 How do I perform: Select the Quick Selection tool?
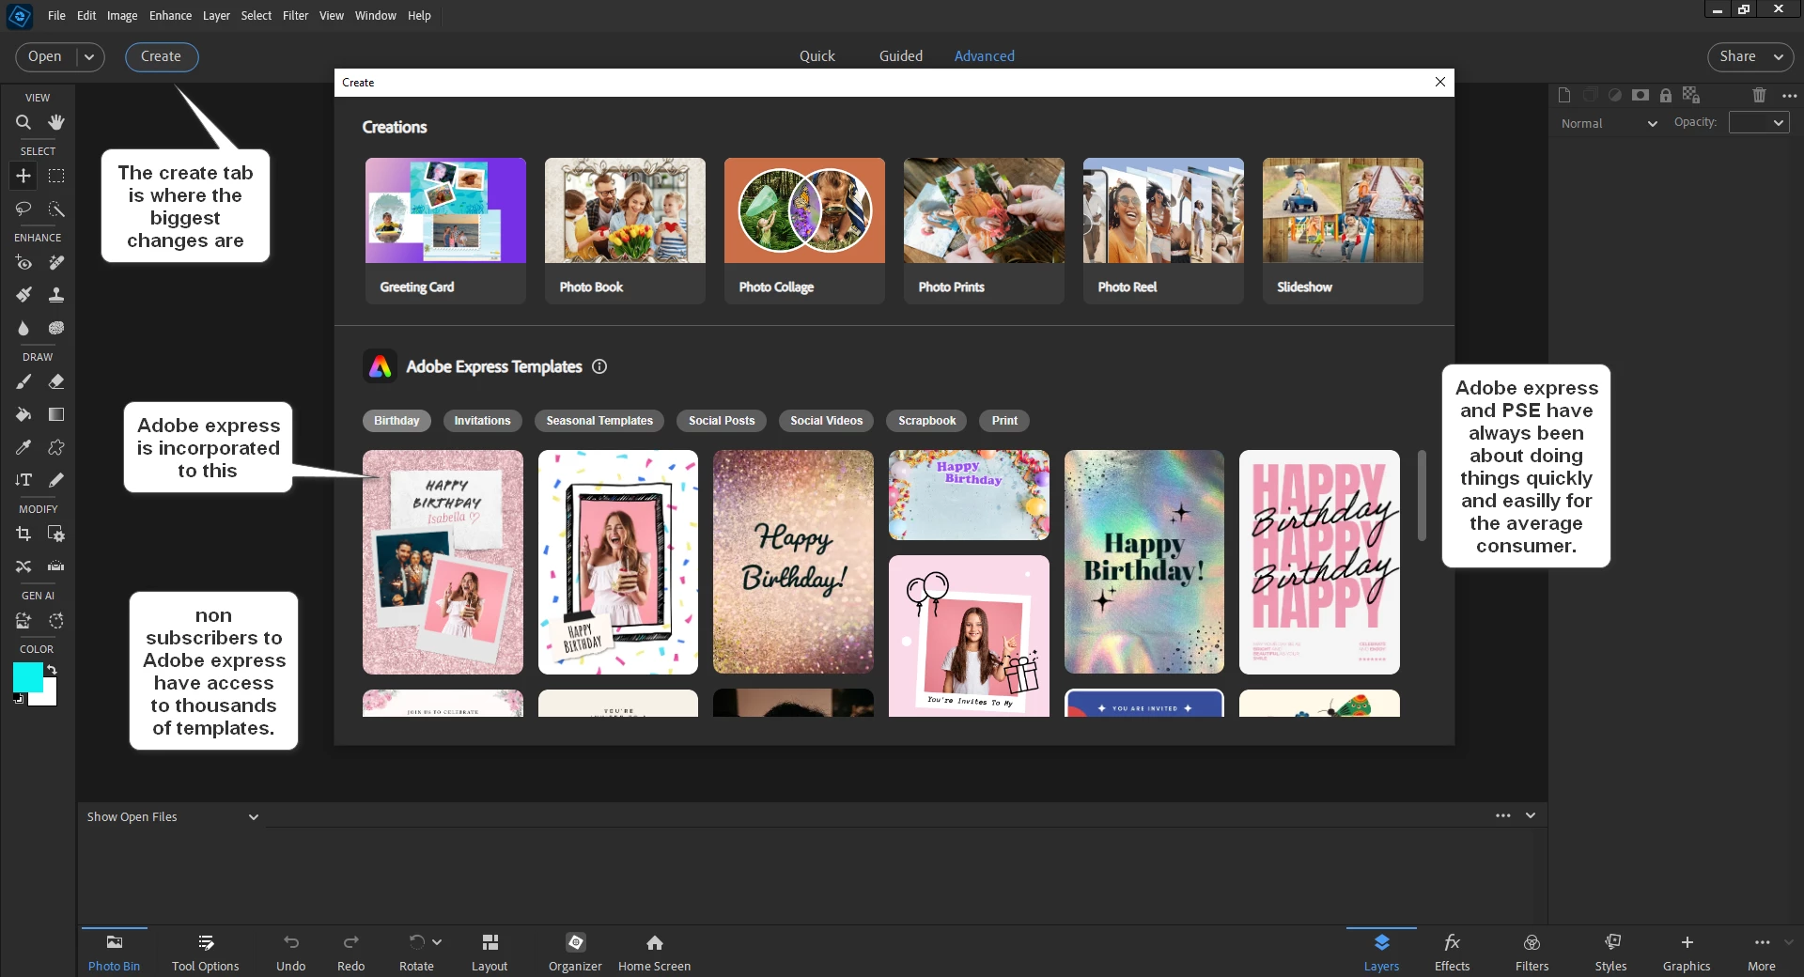click(56, 209)
